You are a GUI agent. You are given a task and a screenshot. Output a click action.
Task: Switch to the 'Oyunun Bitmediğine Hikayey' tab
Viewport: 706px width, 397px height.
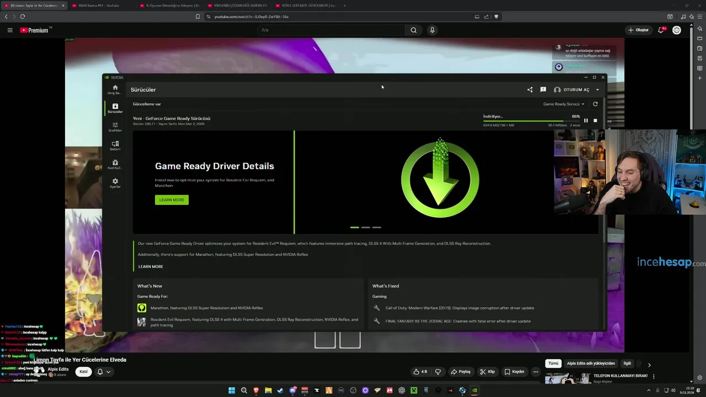(170, 6)
